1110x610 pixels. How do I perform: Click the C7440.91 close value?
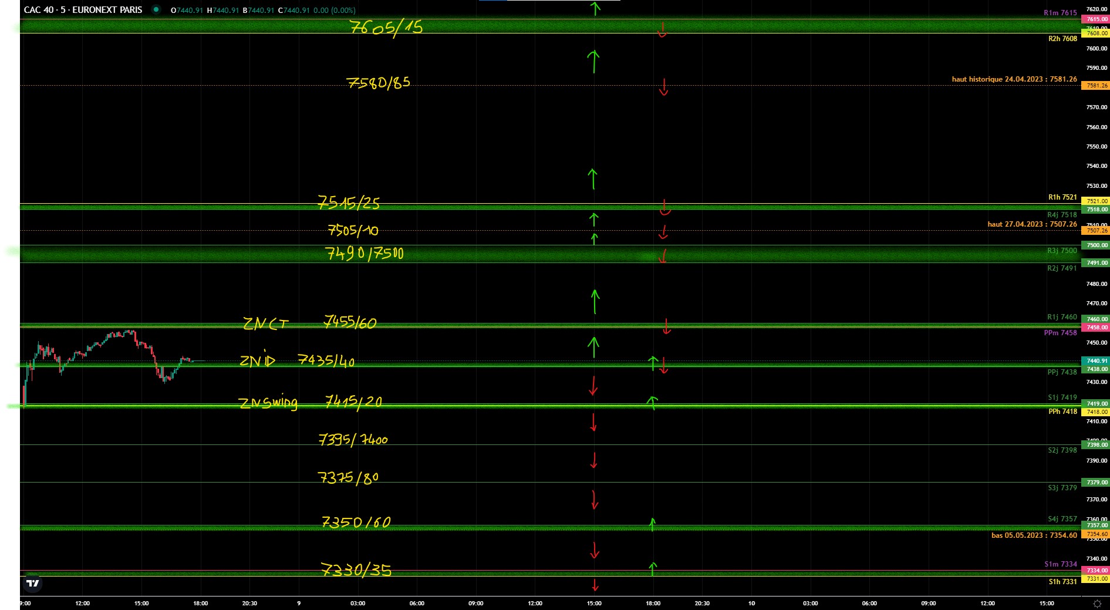(x=293, y=11)
